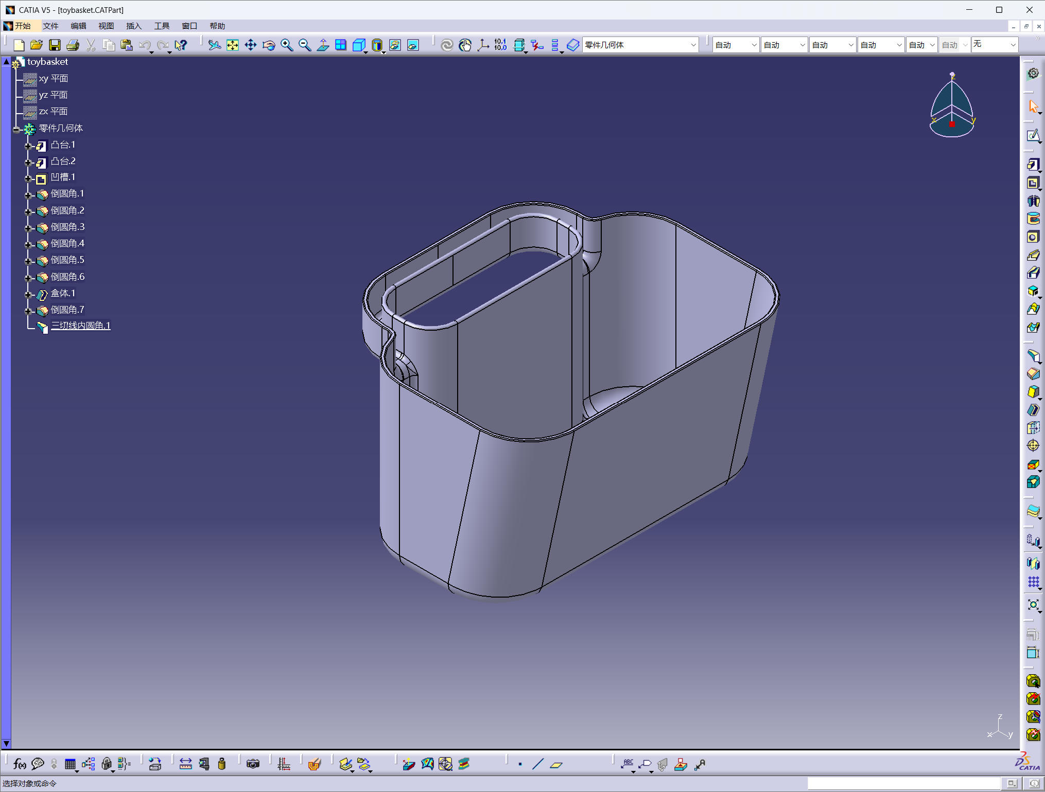Open the Sketcher tool icon
Screen dimensions: 1045x792
pos(1033,135)
